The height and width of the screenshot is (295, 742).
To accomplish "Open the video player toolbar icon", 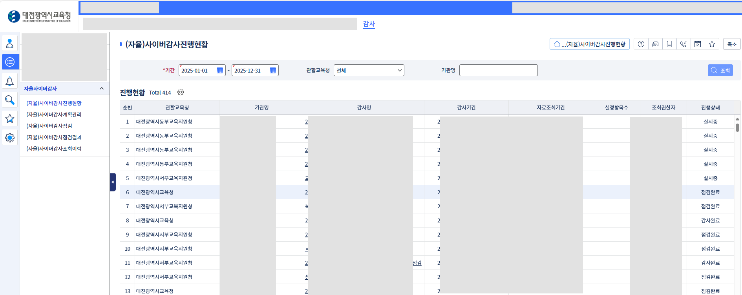I will (x=698, y=44).
